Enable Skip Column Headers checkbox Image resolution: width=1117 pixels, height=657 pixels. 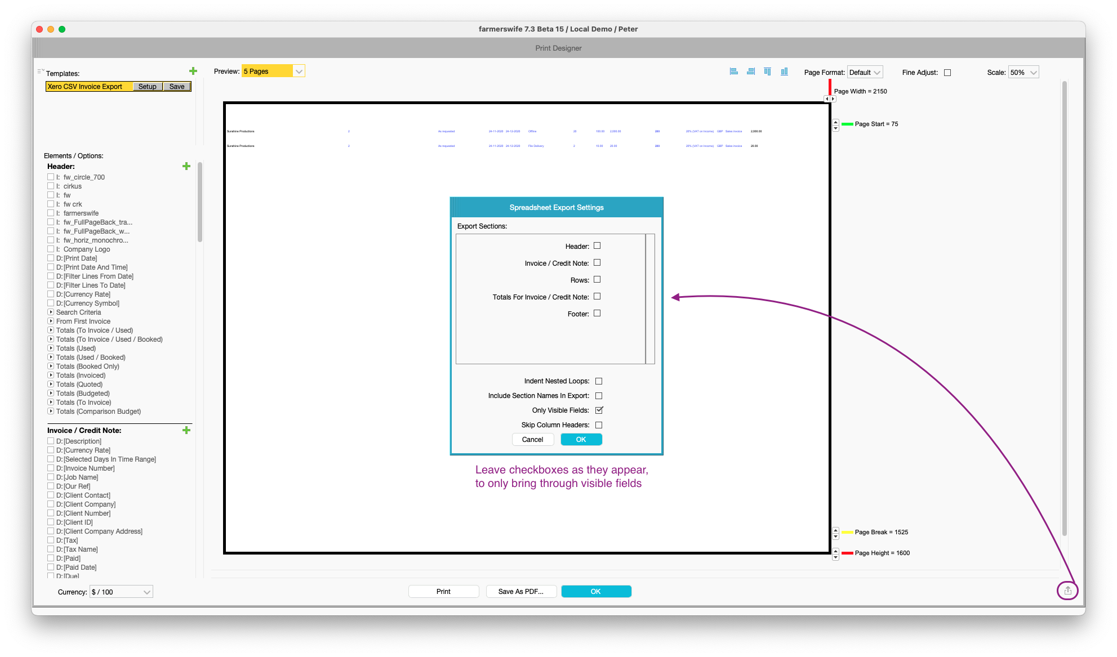point(599,425)
